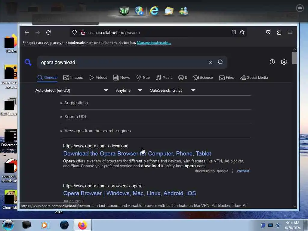
Task: Open Download the Opera Browser result
Action: coord(137,153)
